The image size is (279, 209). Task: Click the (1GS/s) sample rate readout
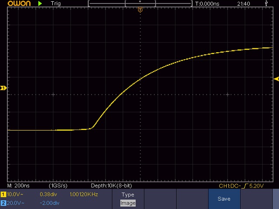click(x=58, y=186)
